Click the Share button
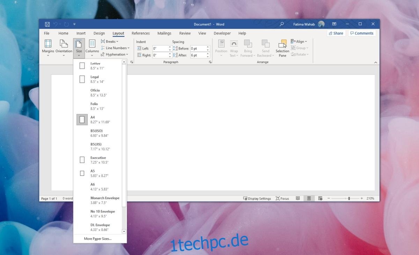419x255 pixels. click(336, 33)
